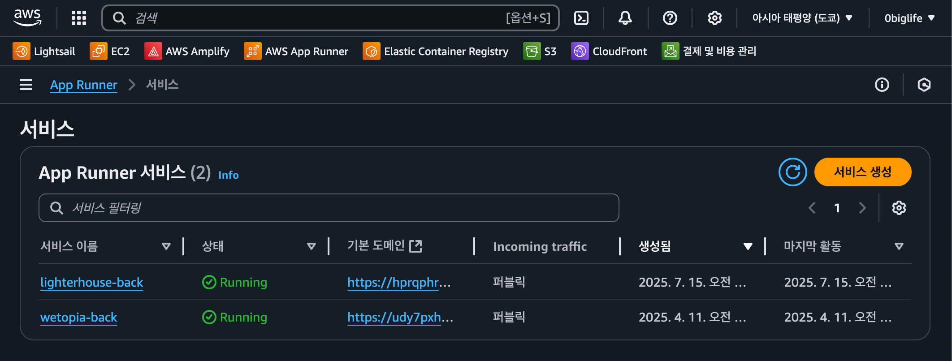
Task: Open the AWS home logo
Action: tap(27, 18)
